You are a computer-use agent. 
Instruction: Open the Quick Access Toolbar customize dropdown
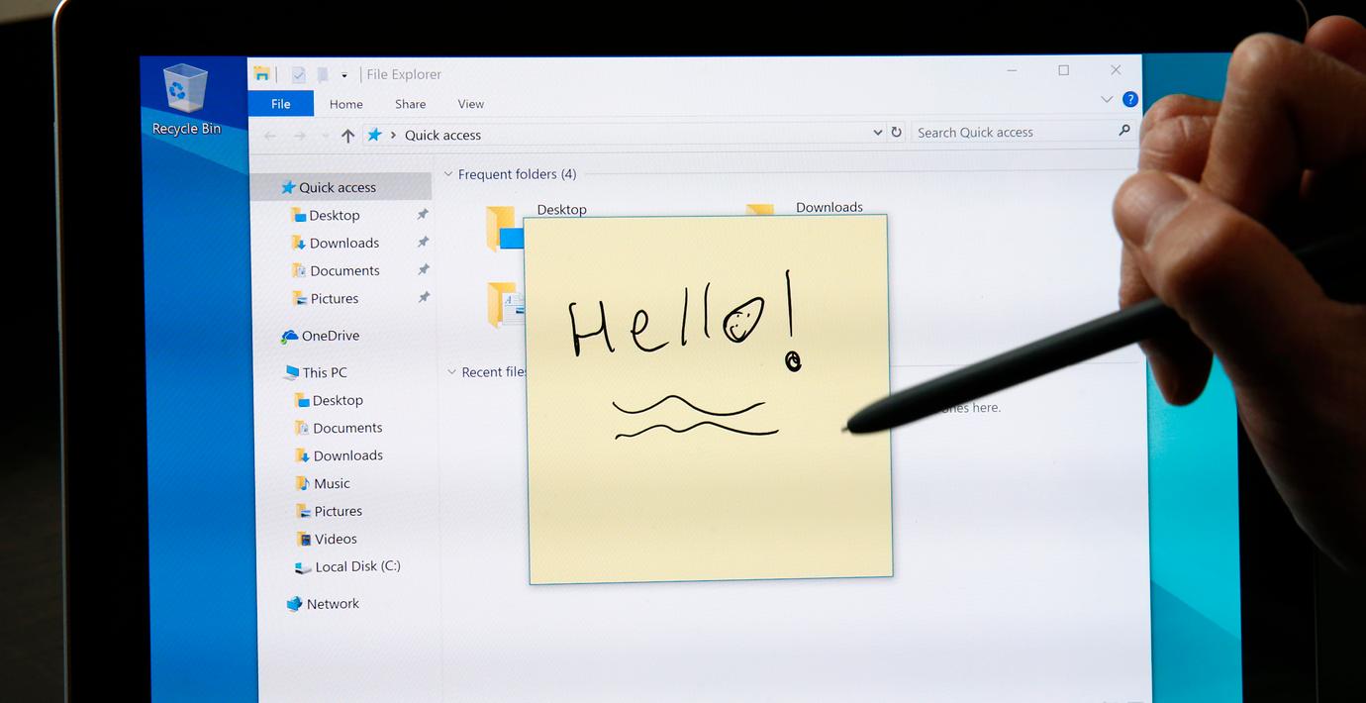coord(343,75)
